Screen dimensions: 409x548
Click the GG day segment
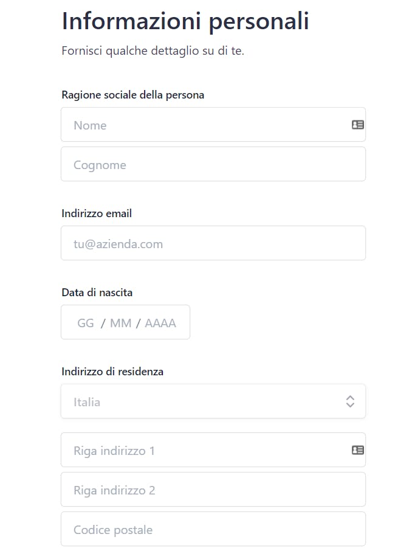pos(86,323)
